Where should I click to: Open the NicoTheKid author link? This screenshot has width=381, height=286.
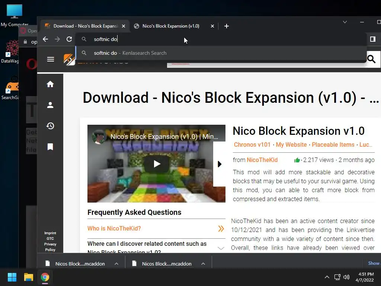(262, 160)
